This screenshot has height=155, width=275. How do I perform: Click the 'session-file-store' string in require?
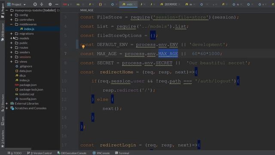[x=180, y=17]
